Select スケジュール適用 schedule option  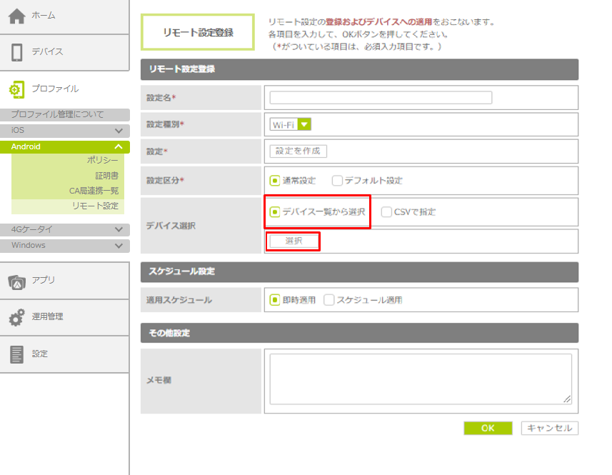coord(329,300)
